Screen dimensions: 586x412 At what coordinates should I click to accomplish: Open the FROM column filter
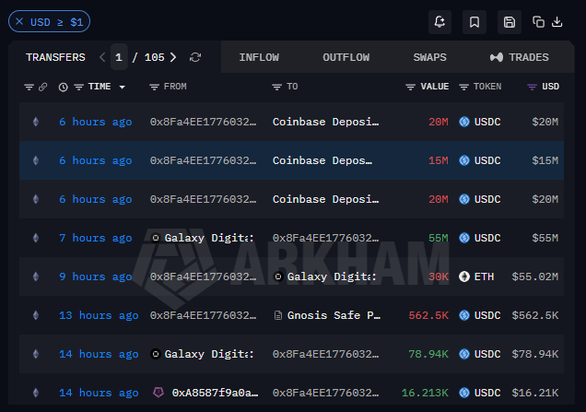[154, 88]
